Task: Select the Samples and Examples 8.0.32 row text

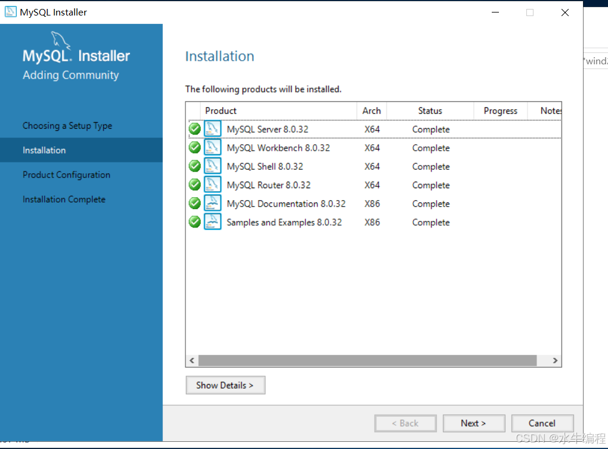Action: tap(284, 222)
